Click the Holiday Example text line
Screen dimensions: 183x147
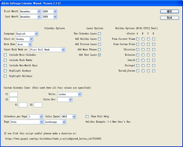tap(108, 122)
